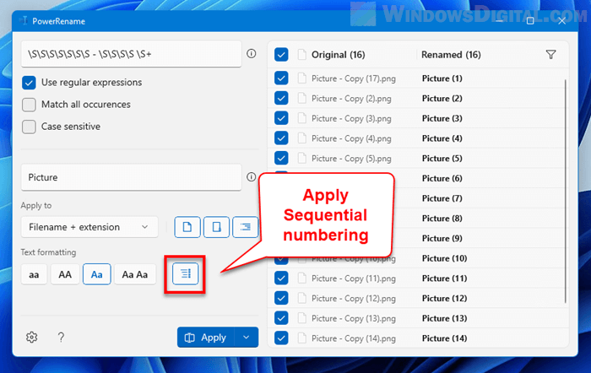Click renamed entry 'Picture (10)'

[444, 258]
